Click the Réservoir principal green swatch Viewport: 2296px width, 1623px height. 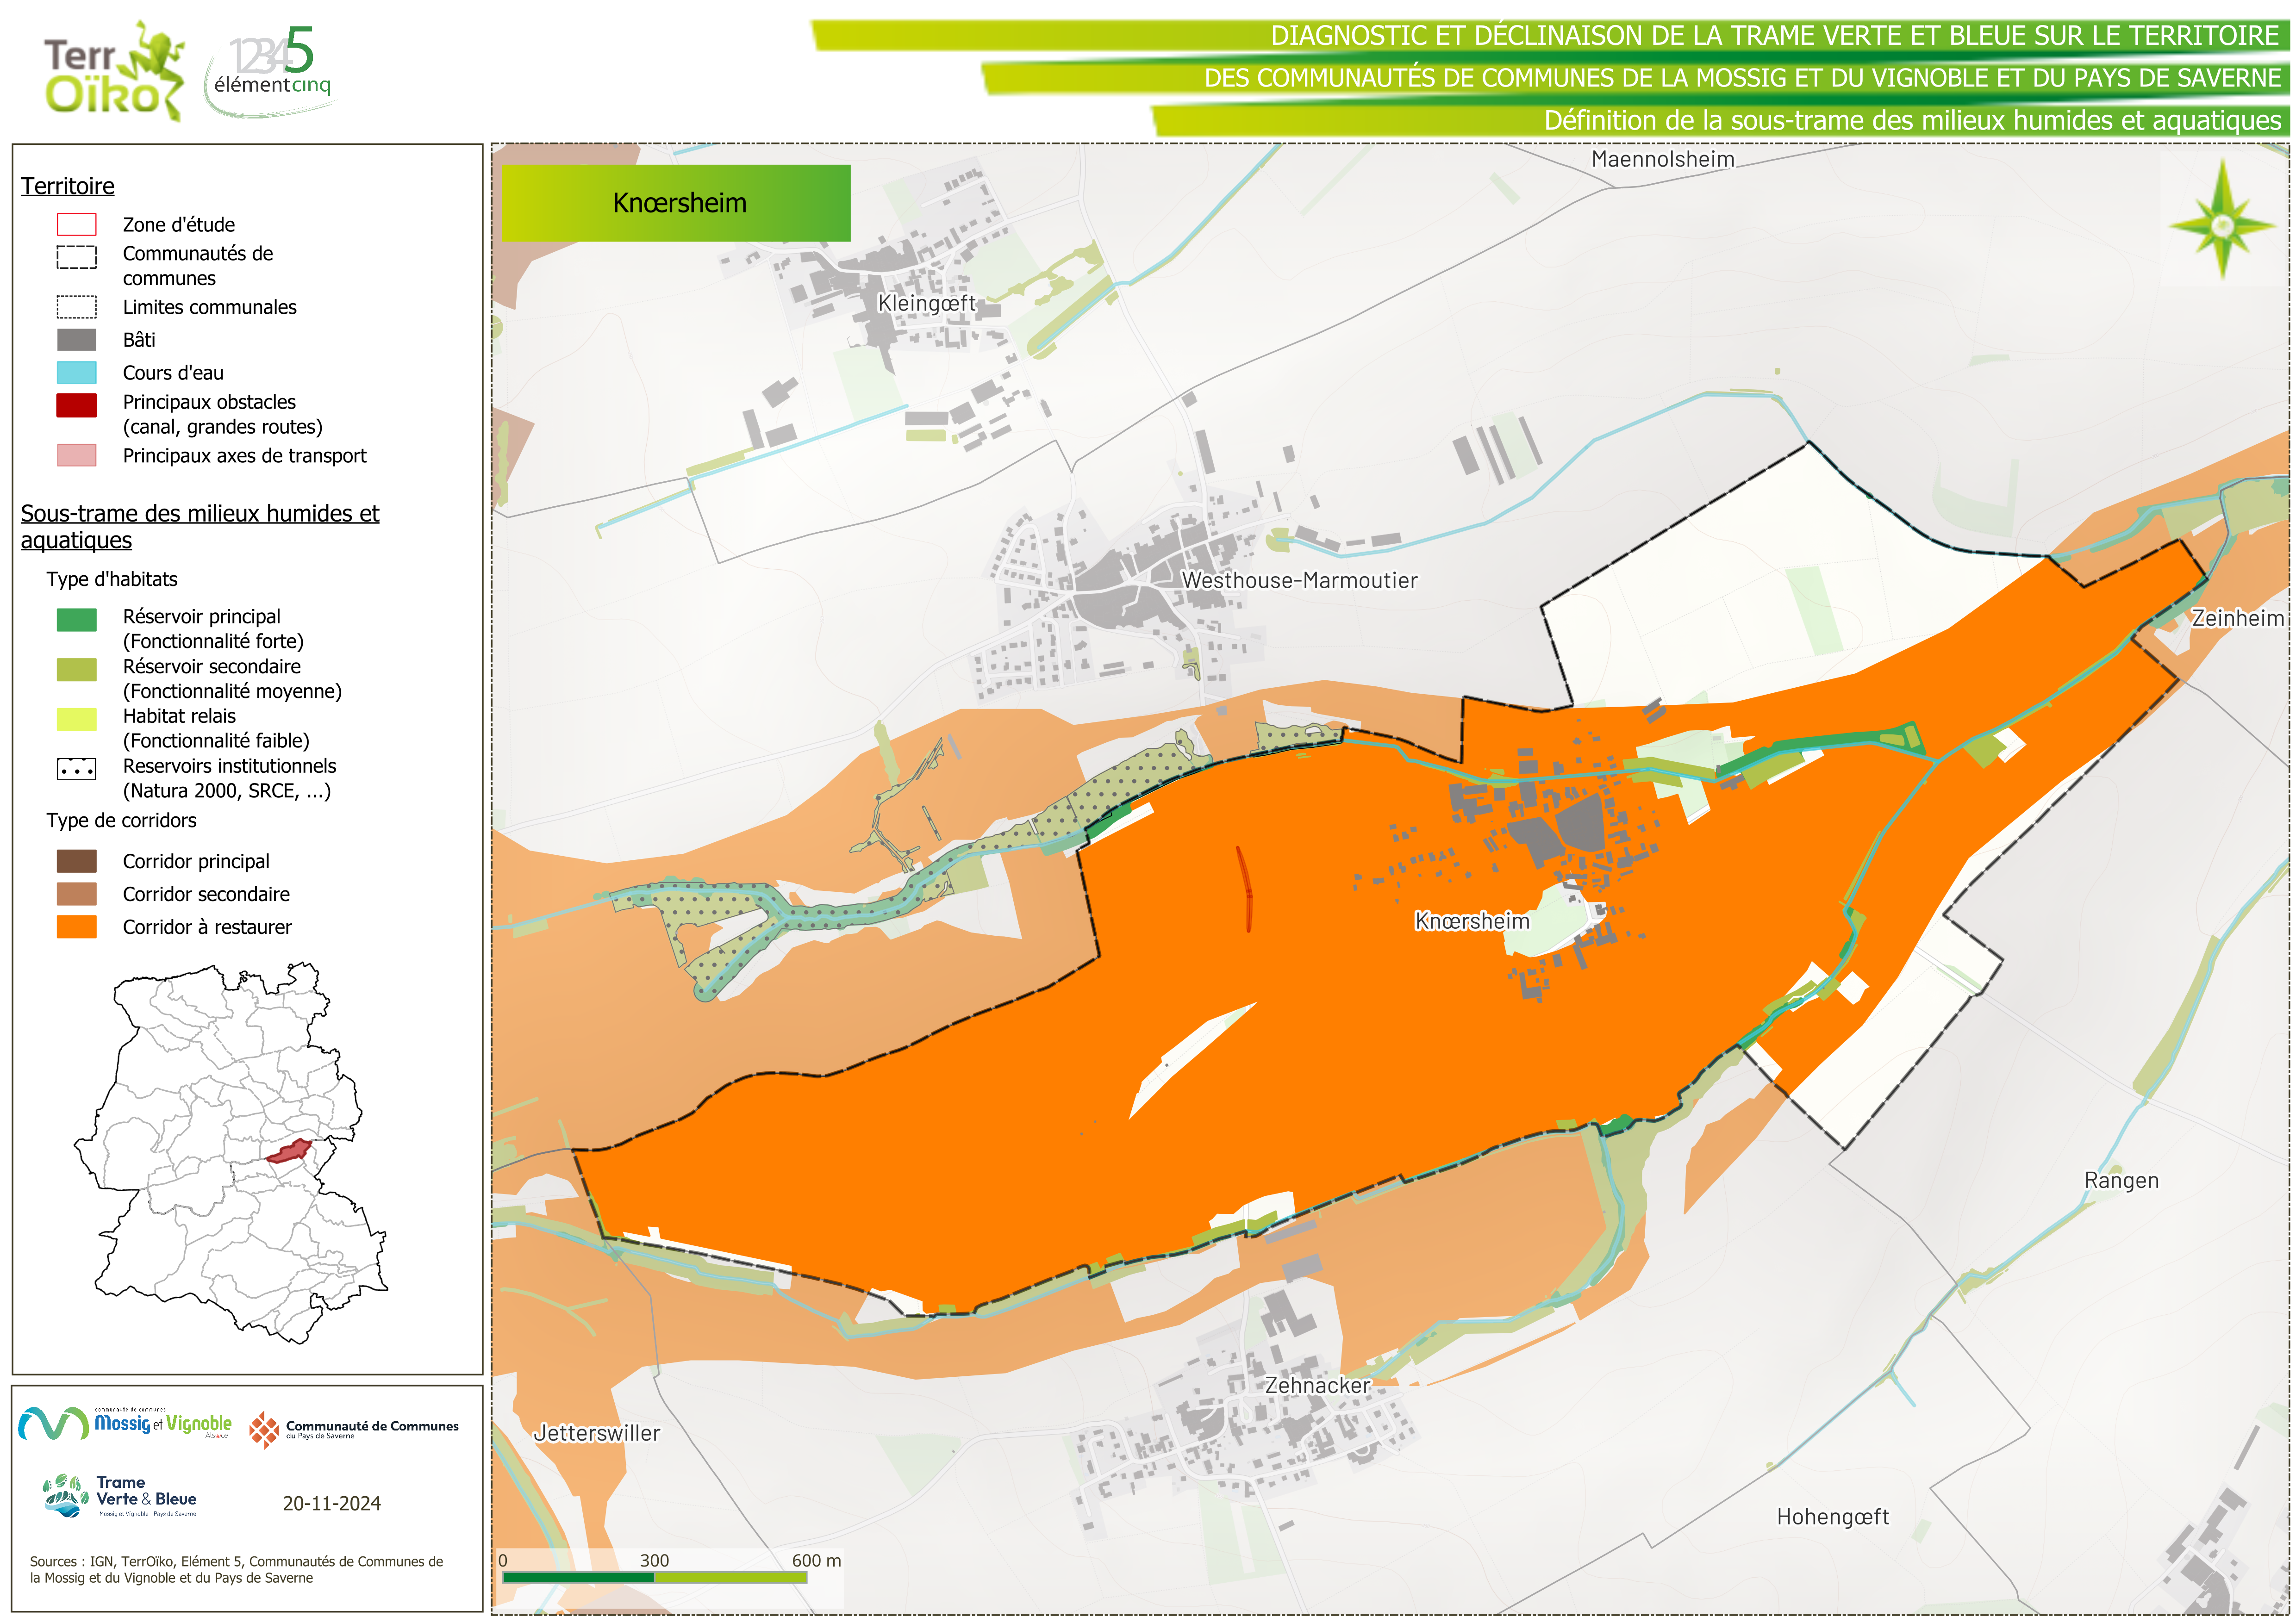pos(77,620)
